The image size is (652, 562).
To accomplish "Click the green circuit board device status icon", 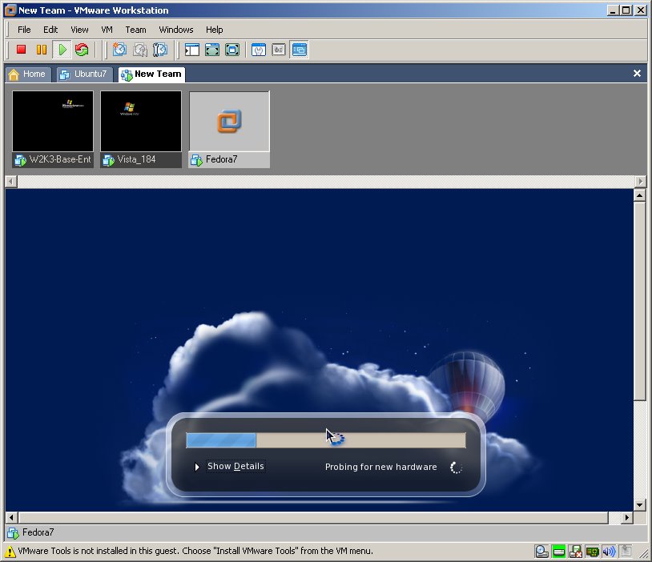I will point(592,552).
